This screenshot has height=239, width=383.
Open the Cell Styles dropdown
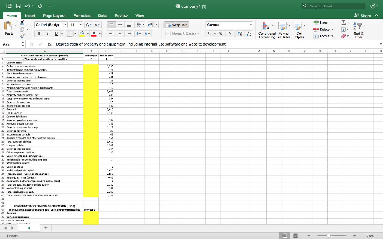tap(304, 26)
